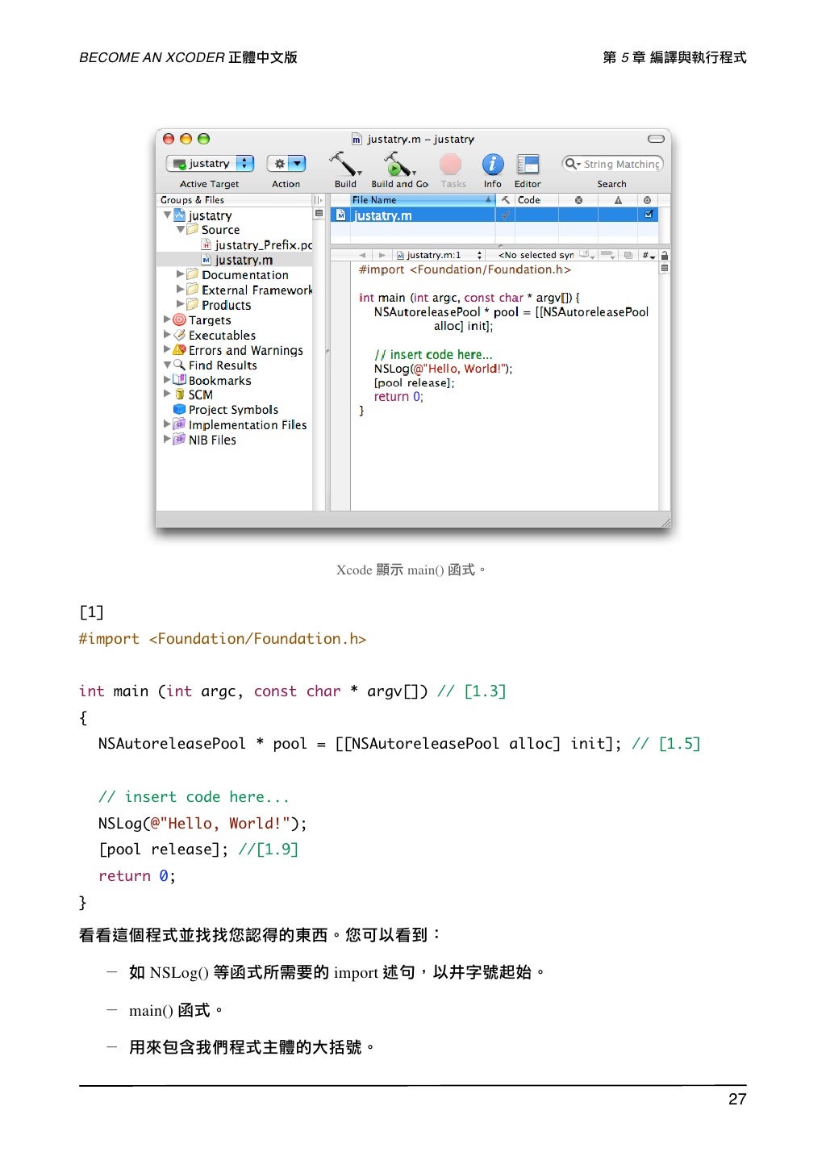Image resolution: width=826 pixels, height=1169 pixels.
Task: Click the Targets bullseye icon
Action: click(180, 319)
